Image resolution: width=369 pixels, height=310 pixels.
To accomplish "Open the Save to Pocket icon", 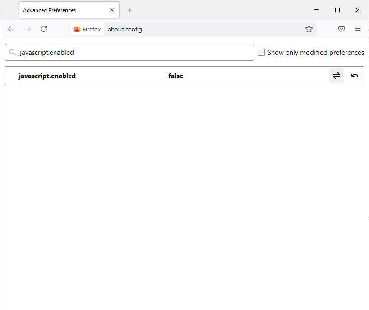I will click(x=341, y=29).
